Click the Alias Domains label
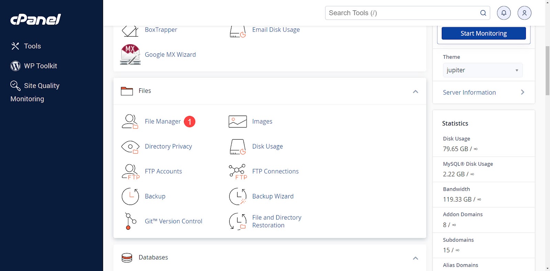 (461, 265)
